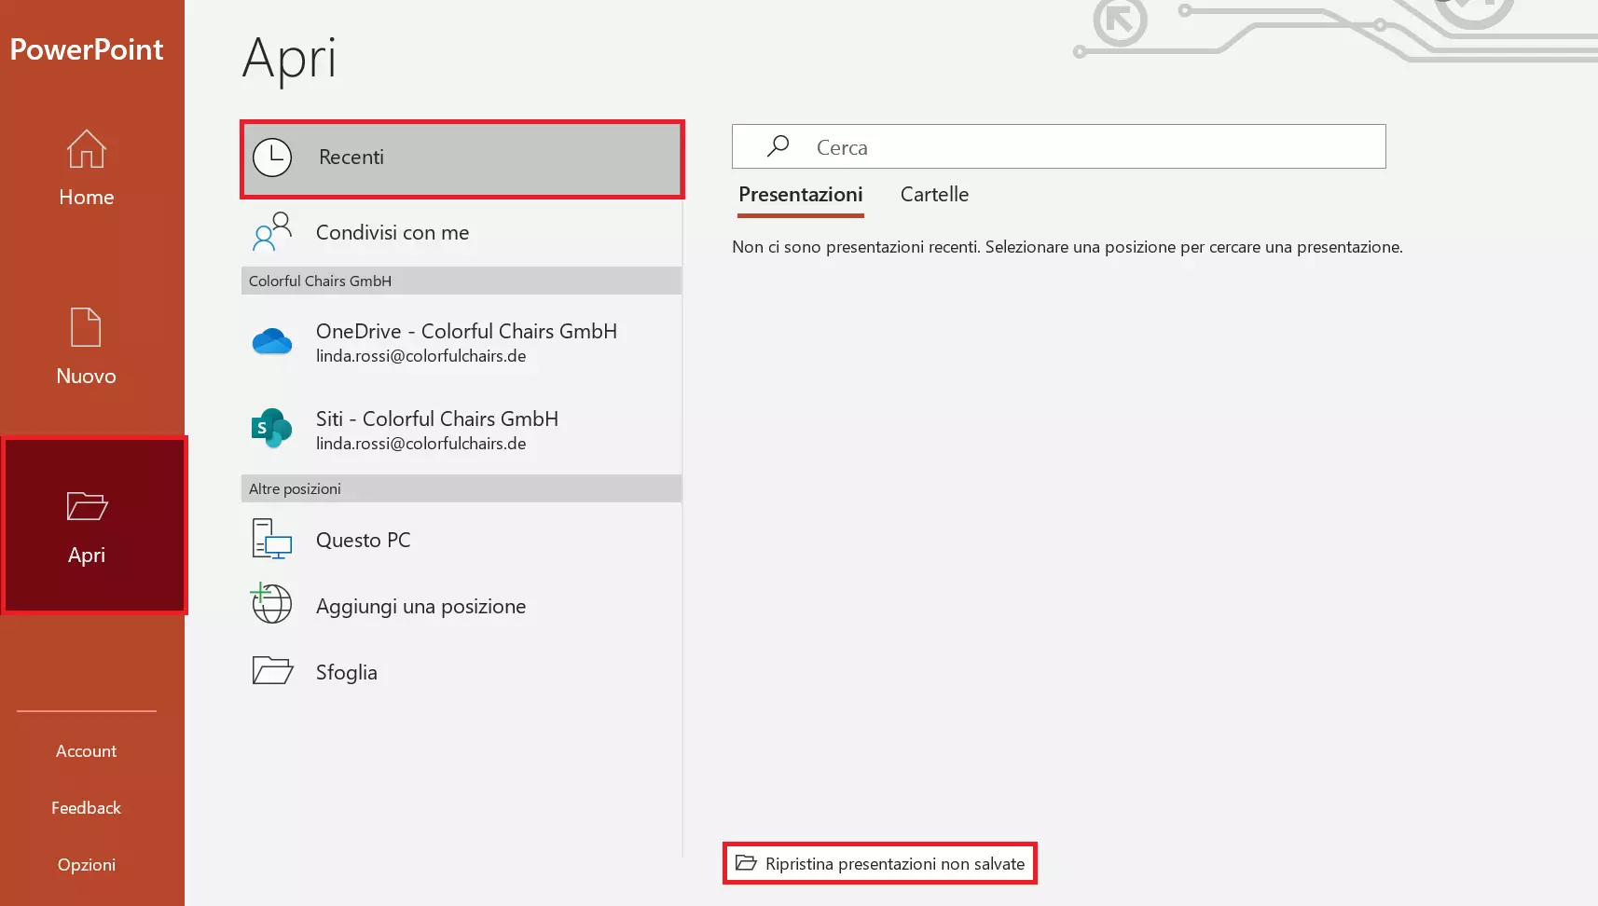This screenshot has width=1598, height=906.
Task: Click the email under Siti entry
Action: [x=421, y=444]
